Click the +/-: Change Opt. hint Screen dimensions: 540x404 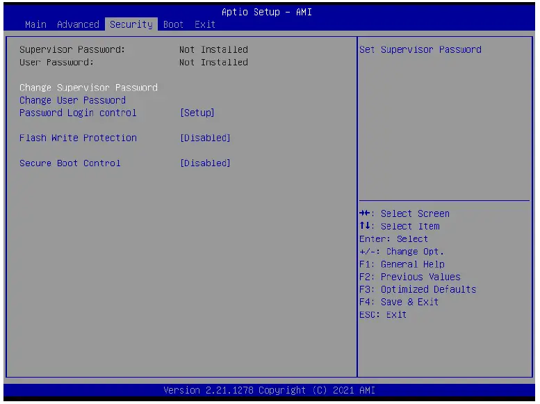click(x=402, y=252)
